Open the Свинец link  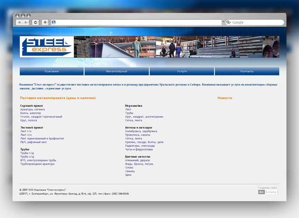130,171
